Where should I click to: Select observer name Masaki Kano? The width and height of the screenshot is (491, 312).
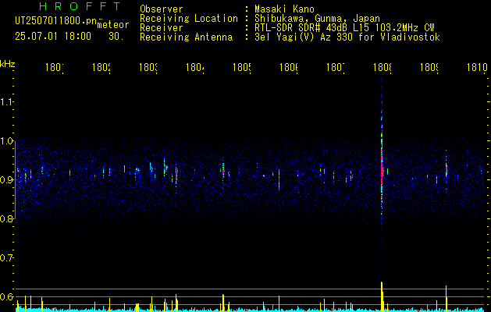click(x=284, y=9)
